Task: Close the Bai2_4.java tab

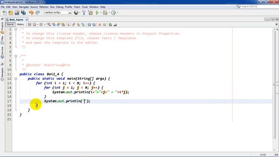Action: (27, 20)
